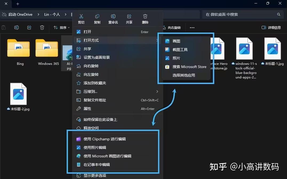Click 在记事本中编辑 entry
The height and width of the screenshot is (179, 287).
(x=118, y=165)
